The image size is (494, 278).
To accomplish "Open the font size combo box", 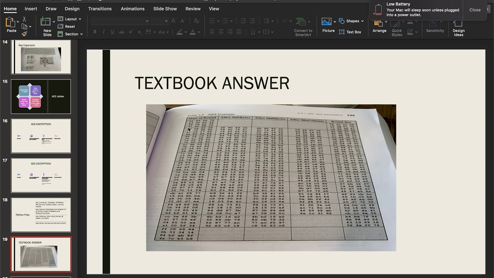I will click(159, 21).
